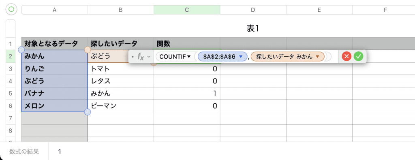
Task: Expand the COUNTIF function dropdown arrow
Action: pyautogui.click(x=189, y=57)
